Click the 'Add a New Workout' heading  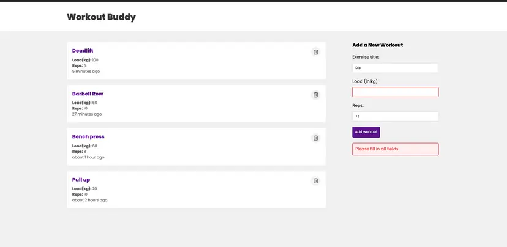[377, 45]
